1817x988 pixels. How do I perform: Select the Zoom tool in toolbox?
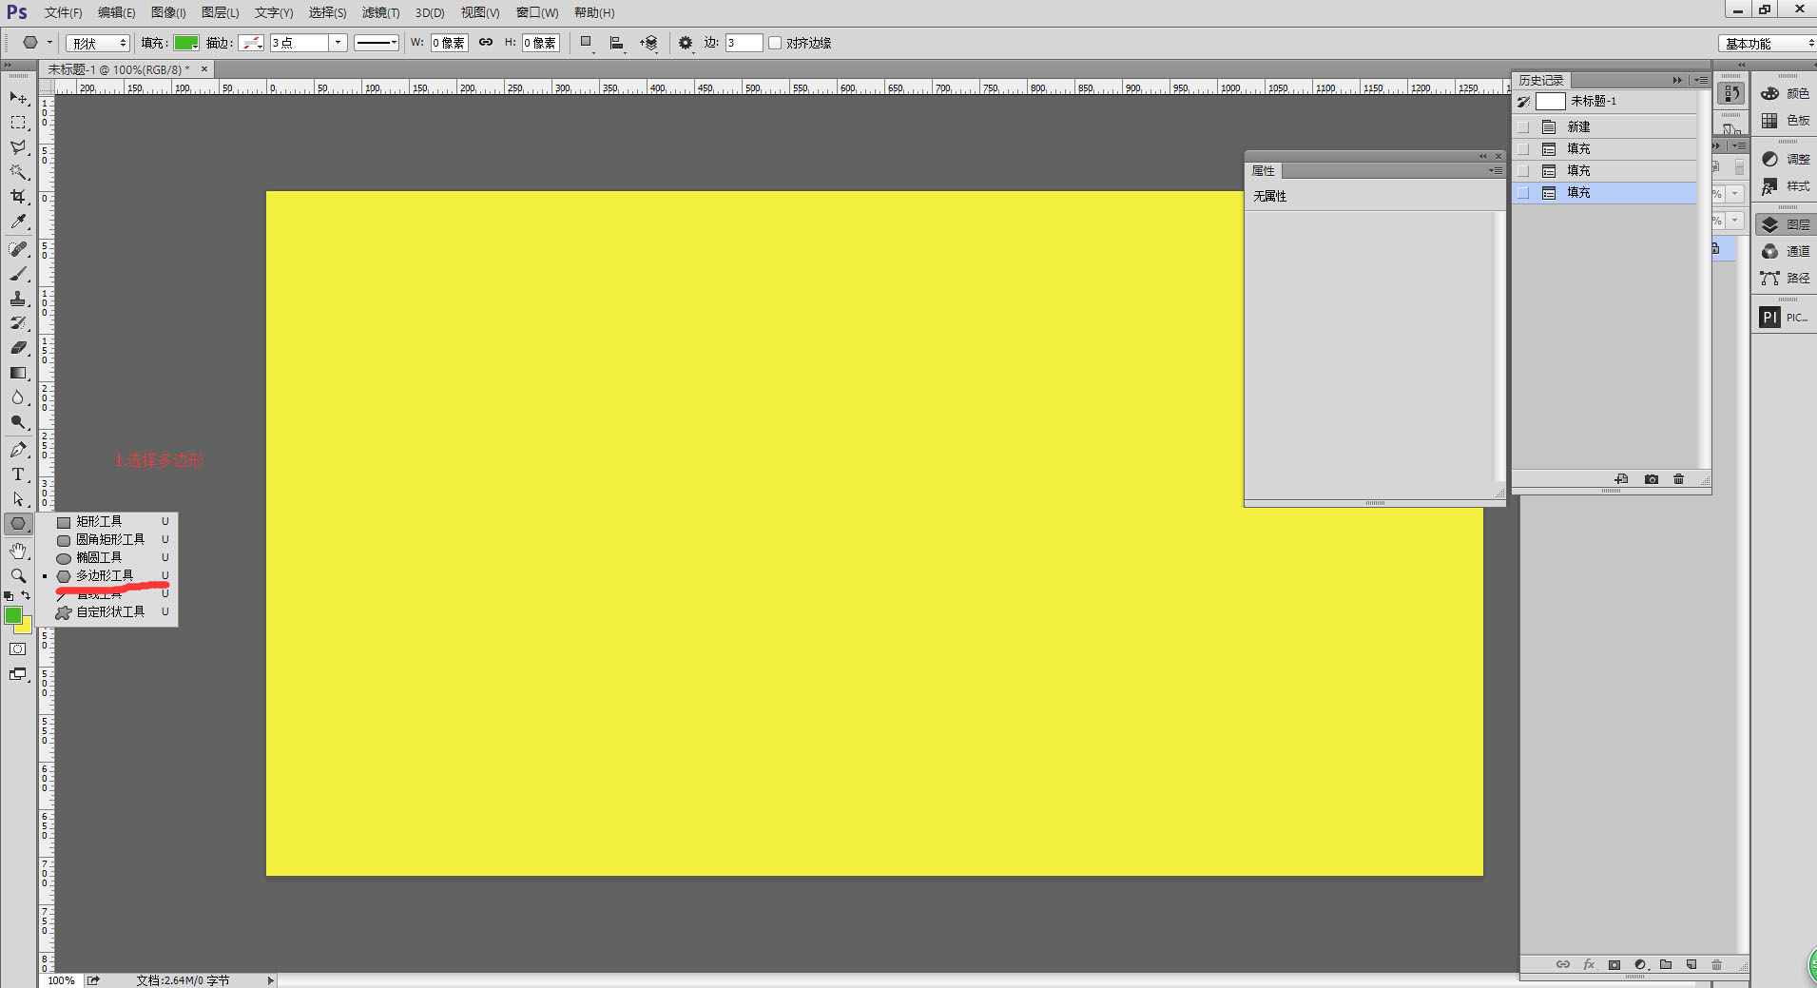coord(18,576)
